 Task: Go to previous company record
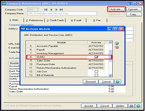[x=51, y=10]
